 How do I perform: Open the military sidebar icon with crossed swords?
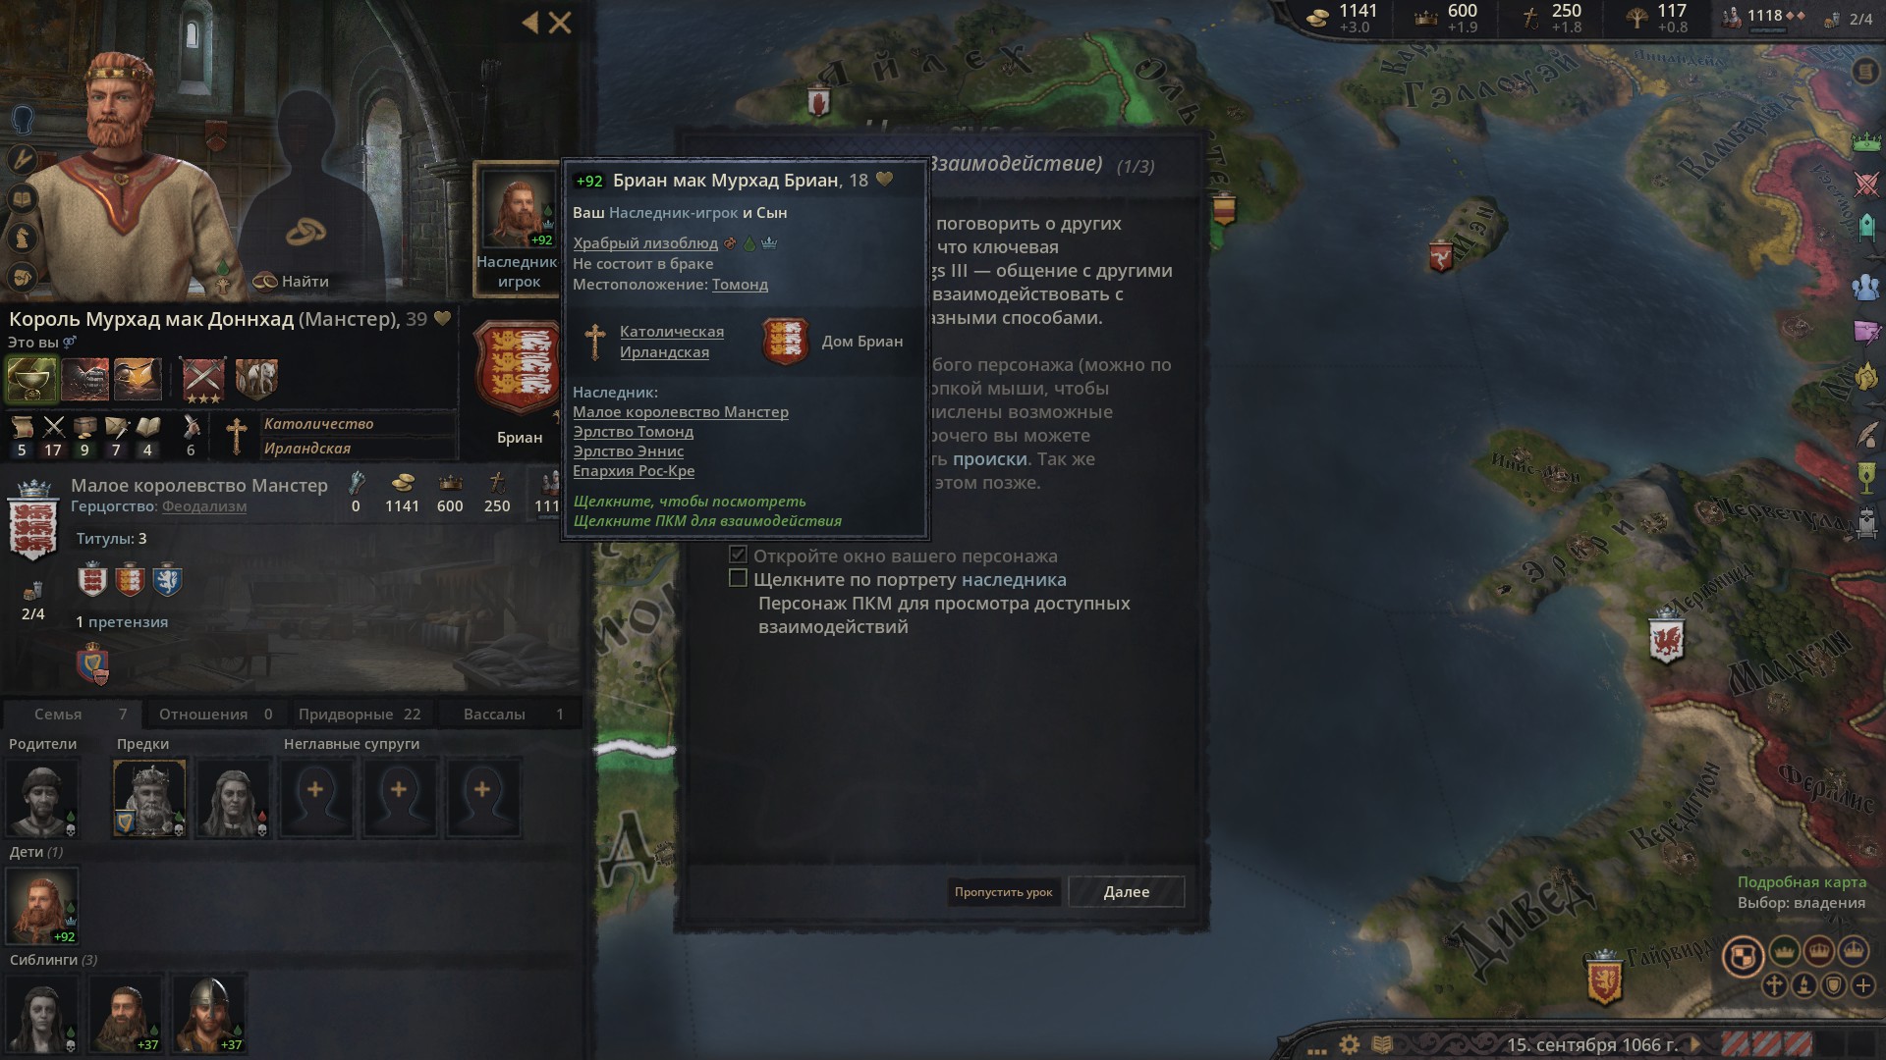(x=1866, y=184)
